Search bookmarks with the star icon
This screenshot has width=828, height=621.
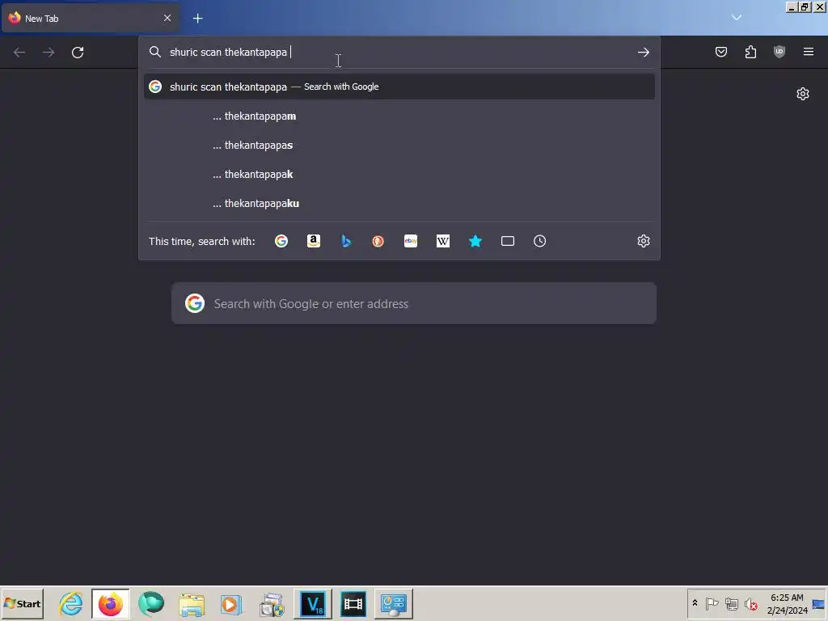pos(475,241)
